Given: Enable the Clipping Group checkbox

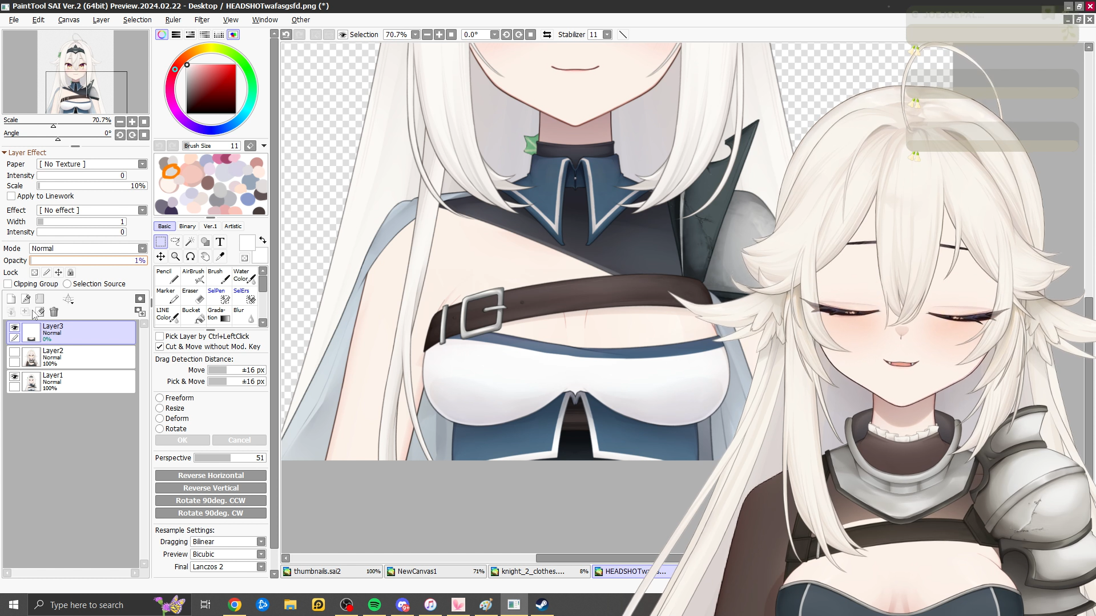Looking at the screenshot, I should [8, 284].
